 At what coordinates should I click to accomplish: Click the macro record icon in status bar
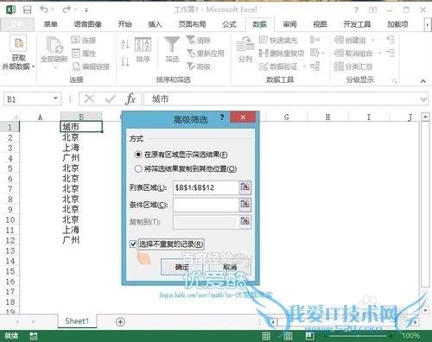pyautogui.click(x=34, y=336)
